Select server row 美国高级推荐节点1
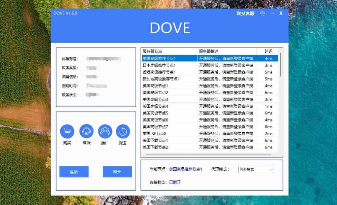The image size is (337, 205). click(210, 58)
